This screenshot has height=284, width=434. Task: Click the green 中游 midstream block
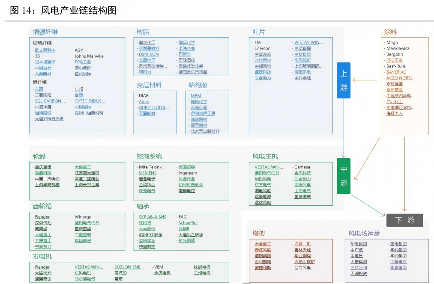click(x=344, y=176)
